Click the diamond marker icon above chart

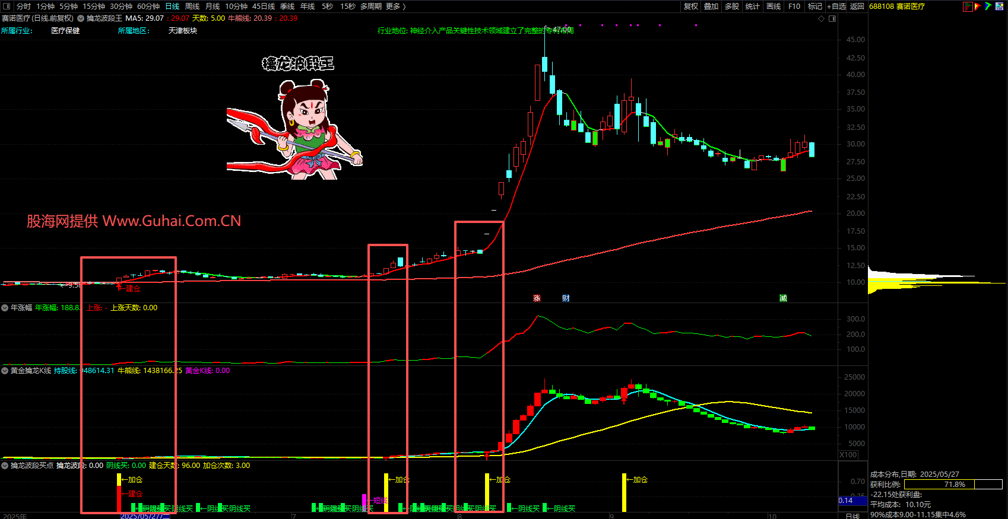[x=822, y=18]
